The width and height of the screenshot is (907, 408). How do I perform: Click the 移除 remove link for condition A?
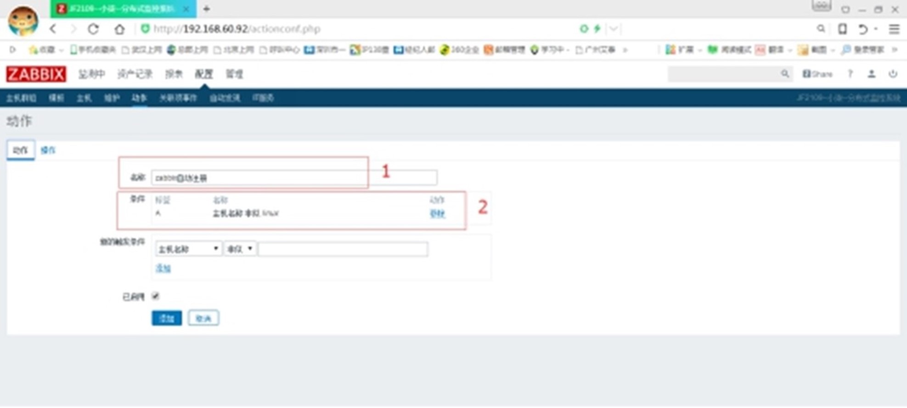(437, 213)
